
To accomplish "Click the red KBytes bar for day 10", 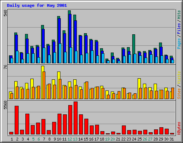I will 59,124.
